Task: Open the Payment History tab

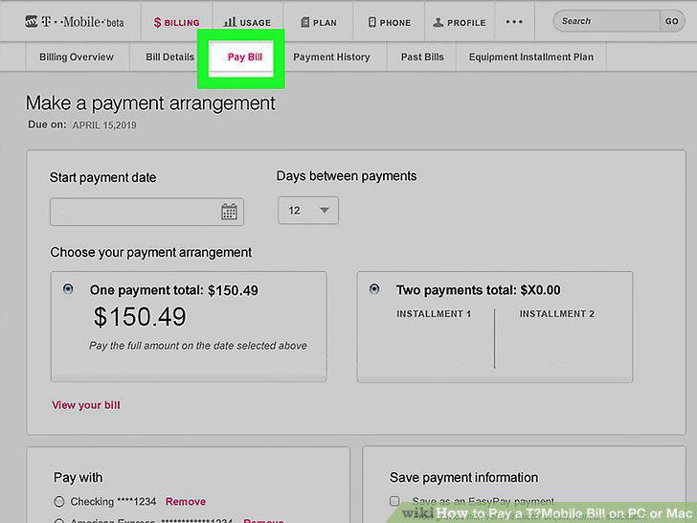Action: 331,57
